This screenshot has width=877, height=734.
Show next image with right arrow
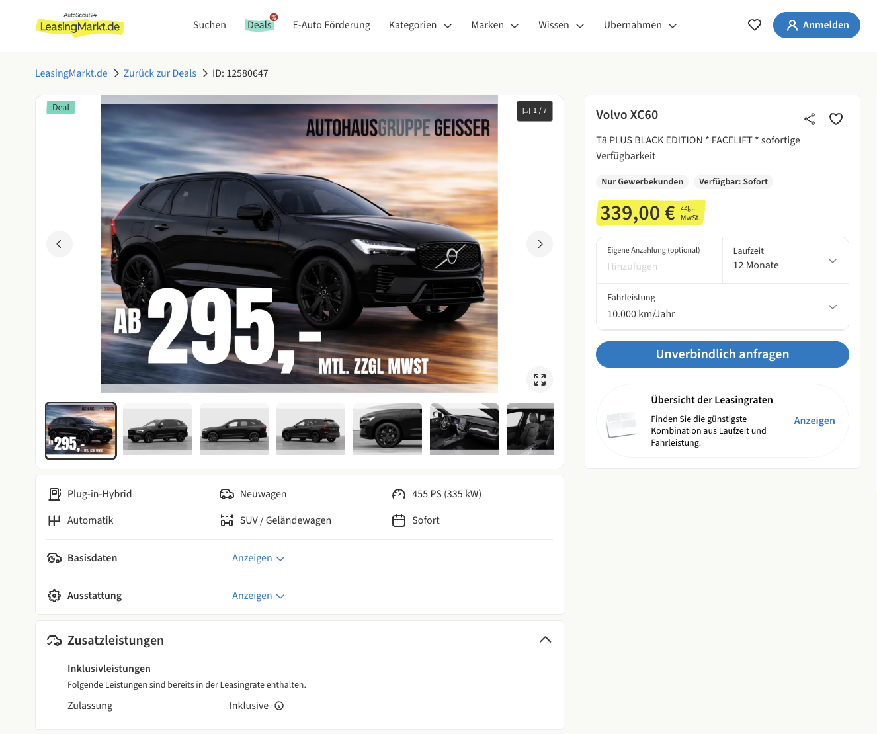(540, 244)
